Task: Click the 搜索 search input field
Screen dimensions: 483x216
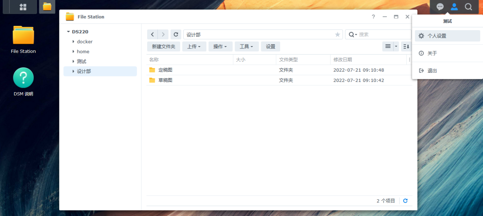Action: 383,34
